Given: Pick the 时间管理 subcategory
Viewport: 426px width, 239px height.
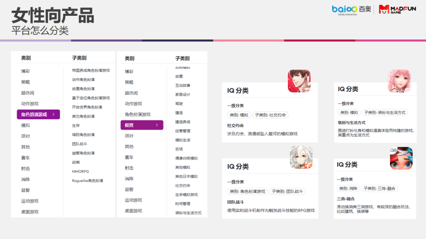Looking at the screenshot, I should [x=183, y=204].
